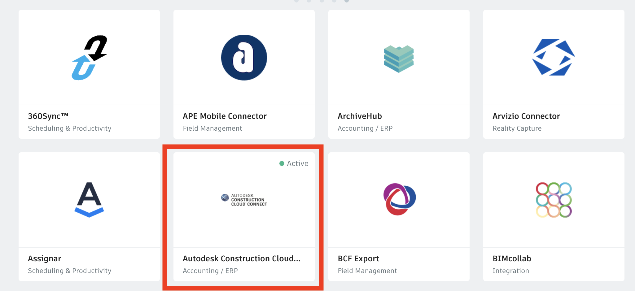The height and width of the screenshot is (291, 635).
Task: Click the 'Assignar' title
Action: (45, 258)
